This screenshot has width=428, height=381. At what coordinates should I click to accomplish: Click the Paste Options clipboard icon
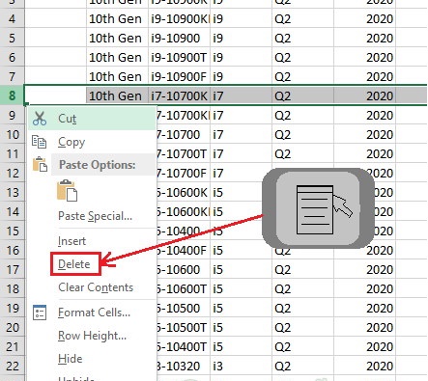pos(40,164)
